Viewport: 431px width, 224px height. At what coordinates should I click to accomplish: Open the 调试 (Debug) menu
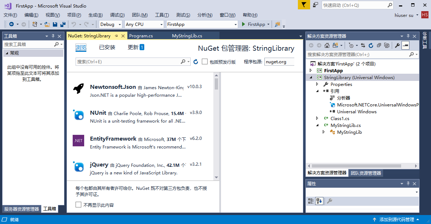pos(117,15)
